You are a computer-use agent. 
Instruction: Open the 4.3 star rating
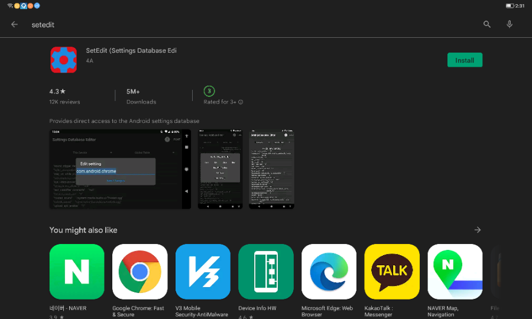57,92
